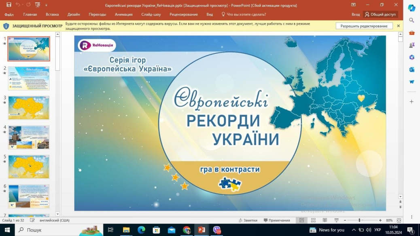Click the Вход sign-in link
Screen dimensions: 420x236
tap(355, 15)
